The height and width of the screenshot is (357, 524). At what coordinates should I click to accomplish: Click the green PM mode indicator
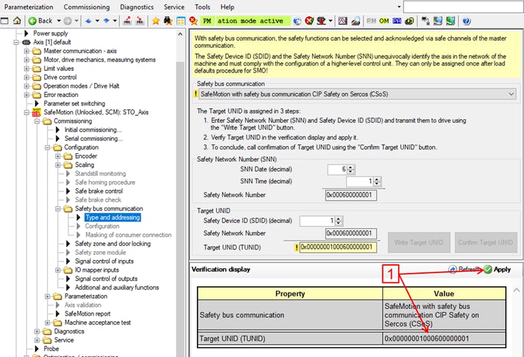click(207, 21)
